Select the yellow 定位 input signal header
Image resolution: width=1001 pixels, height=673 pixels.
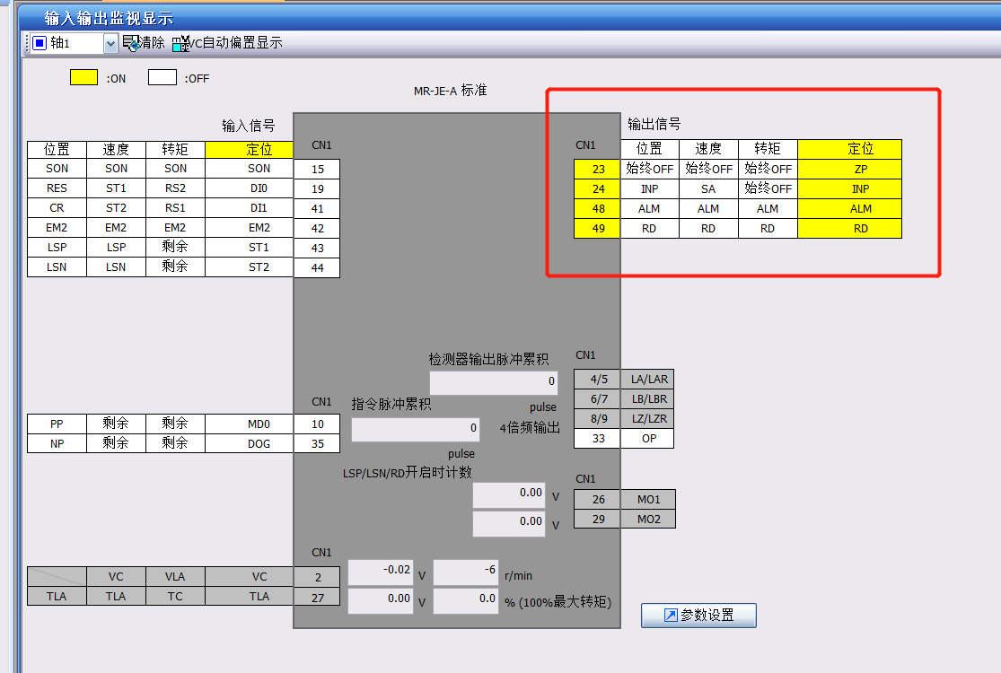[259, 149]
